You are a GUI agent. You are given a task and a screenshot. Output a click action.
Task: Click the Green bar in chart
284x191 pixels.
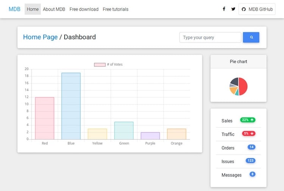[x=124, y=130]
